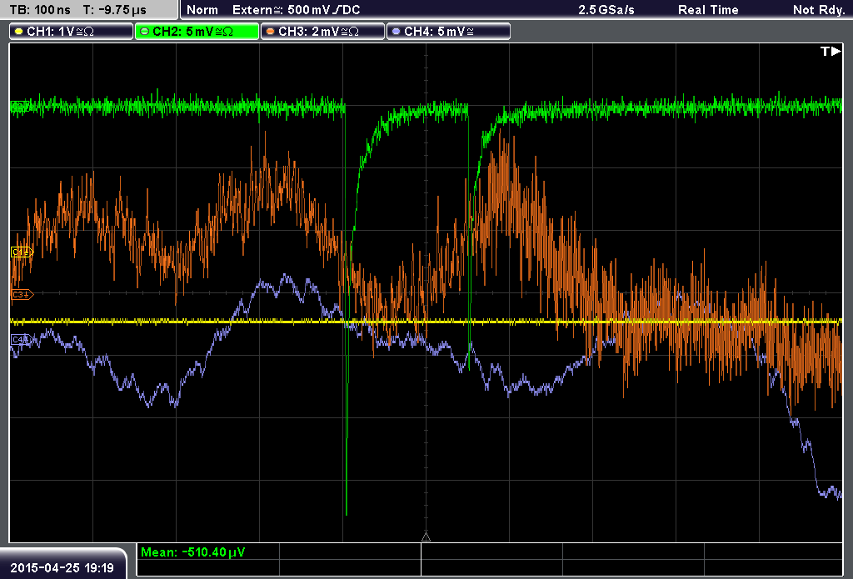Click the trigger position T arrow marker
This screenshot has width=853, height=579.
pos(831,51)
